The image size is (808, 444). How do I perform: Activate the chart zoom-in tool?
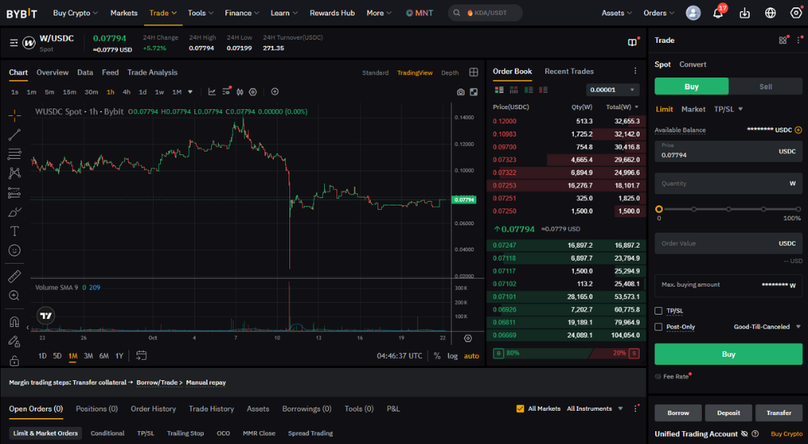[15, 295]
